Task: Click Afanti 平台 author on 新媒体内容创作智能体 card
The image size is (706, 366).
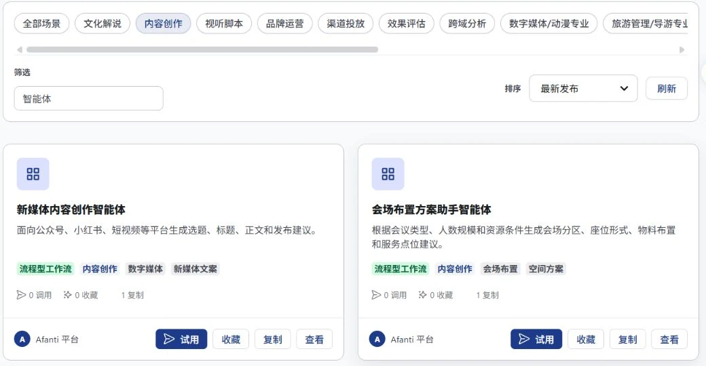Action: pos(57,340)
